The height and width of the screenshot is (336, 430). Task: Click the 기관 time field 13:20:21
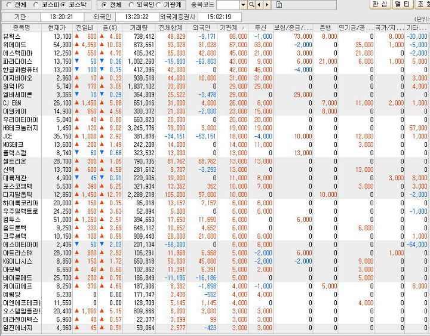61,17
